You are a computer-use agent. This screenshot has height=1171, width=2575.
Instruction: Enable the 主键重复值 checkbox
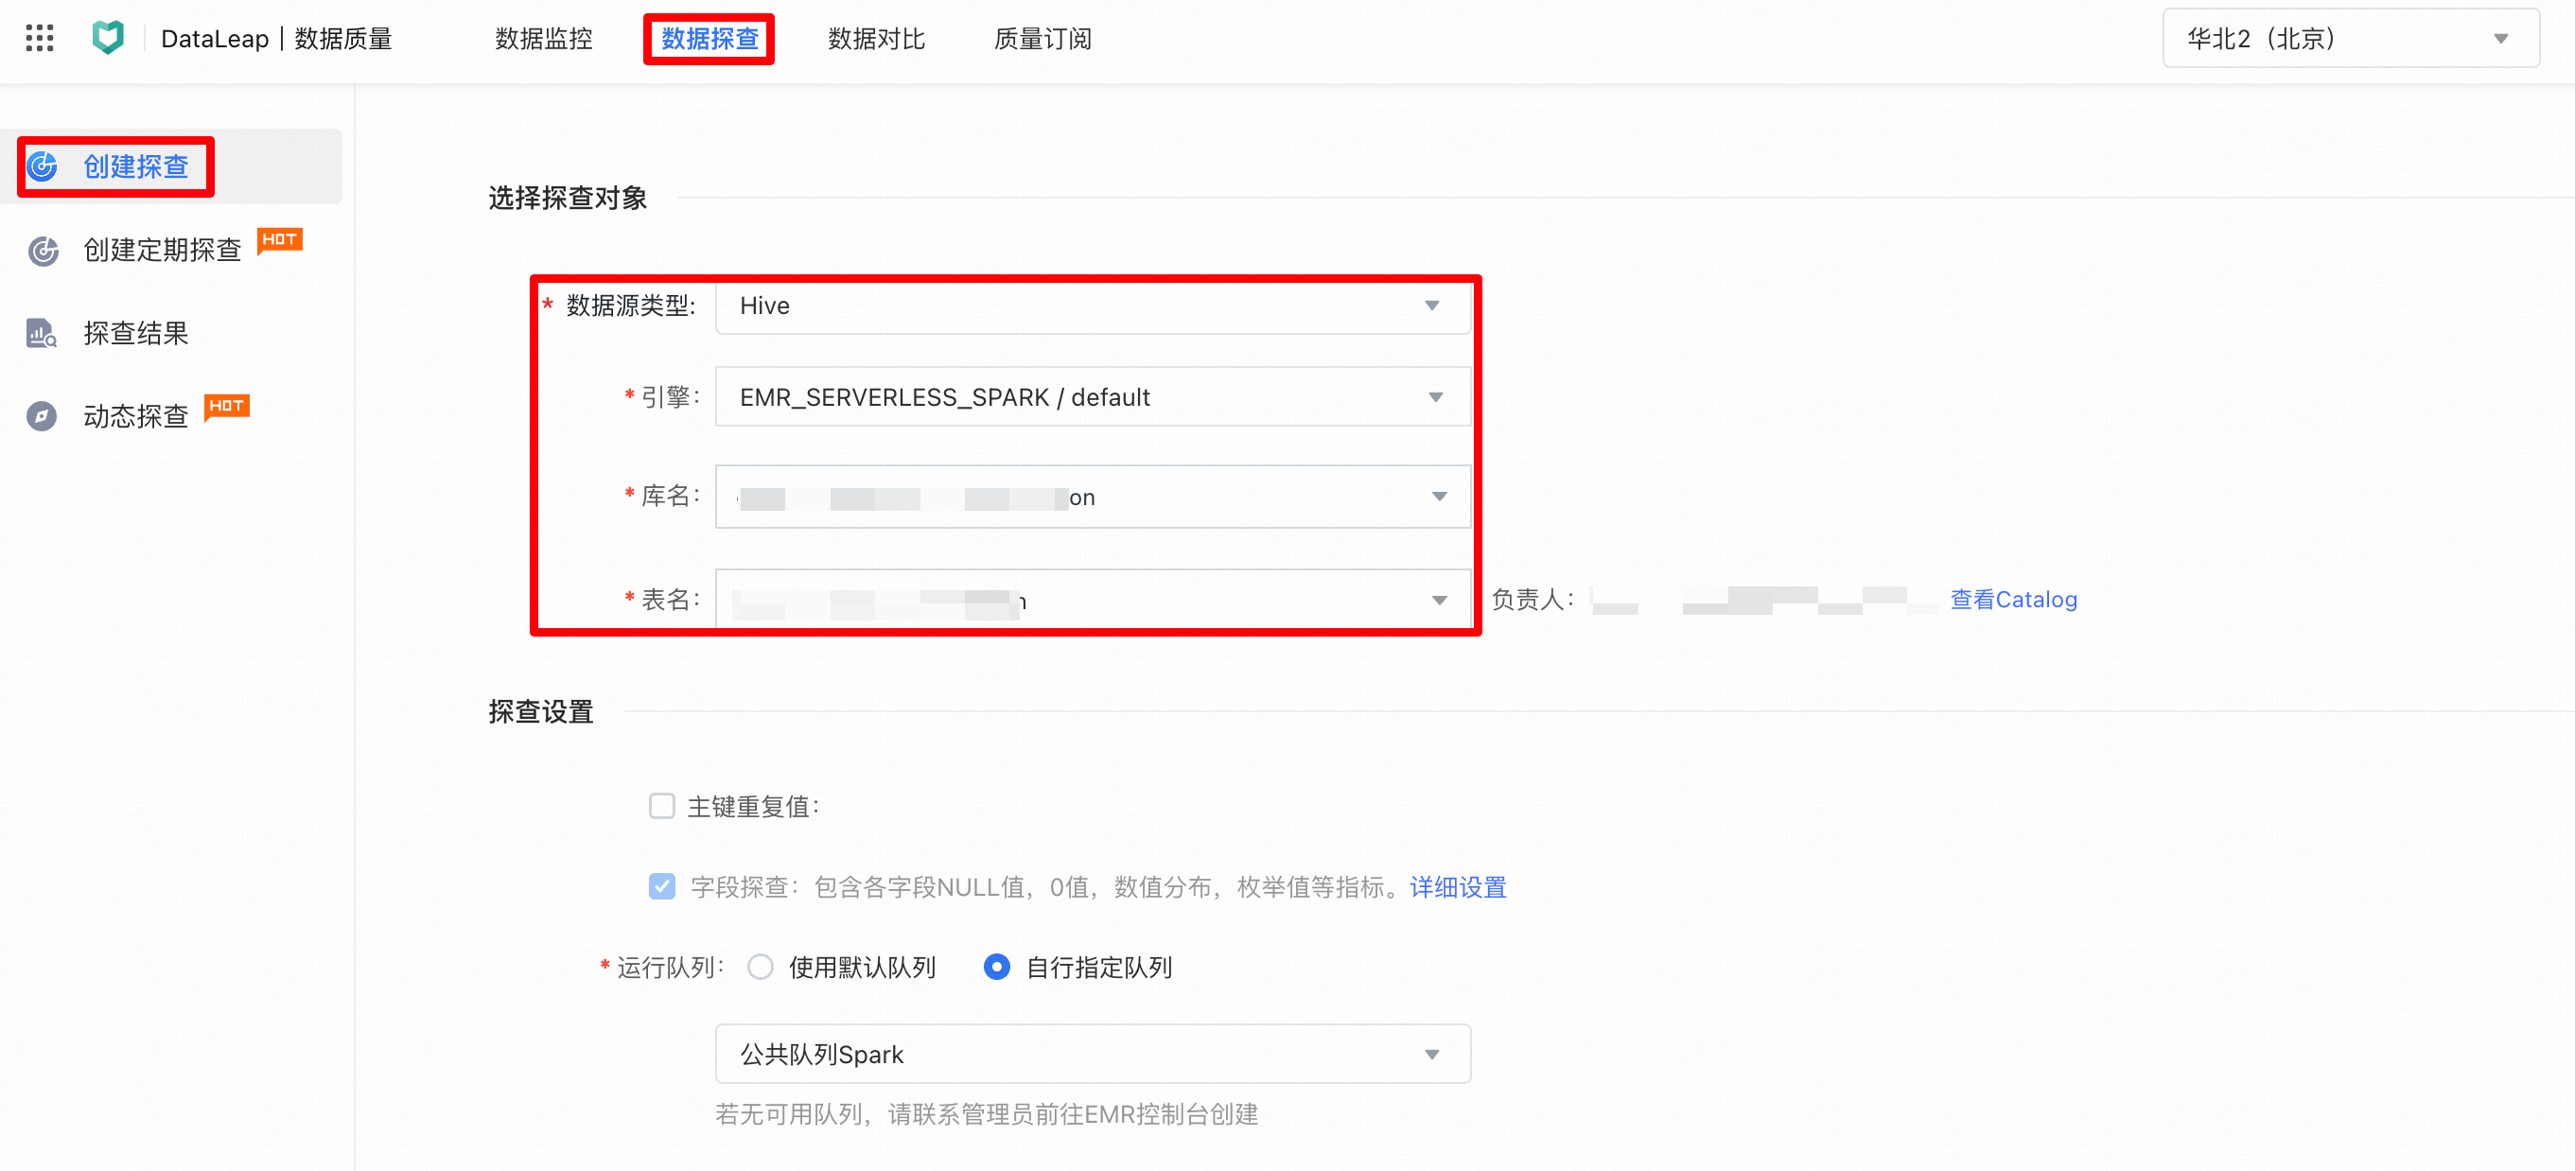[x=662, y=805]
